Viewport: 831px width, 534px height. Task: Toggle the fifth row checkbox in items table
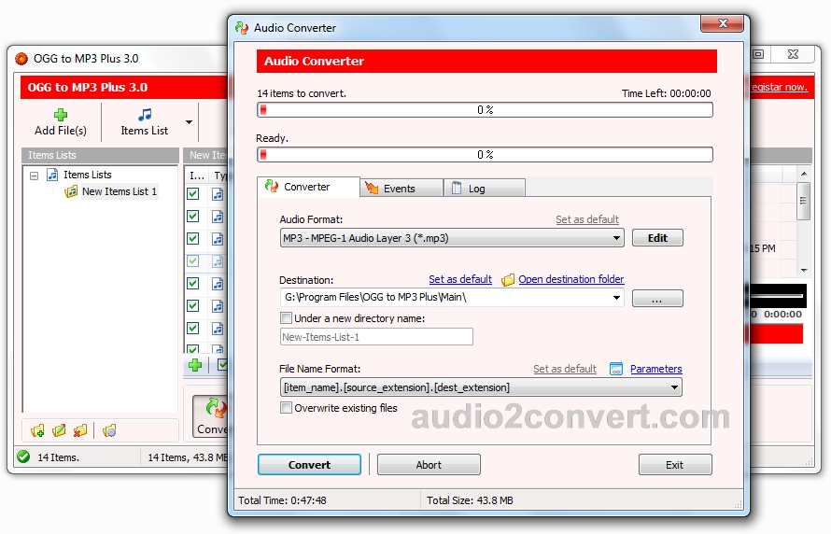click(193, 284)
